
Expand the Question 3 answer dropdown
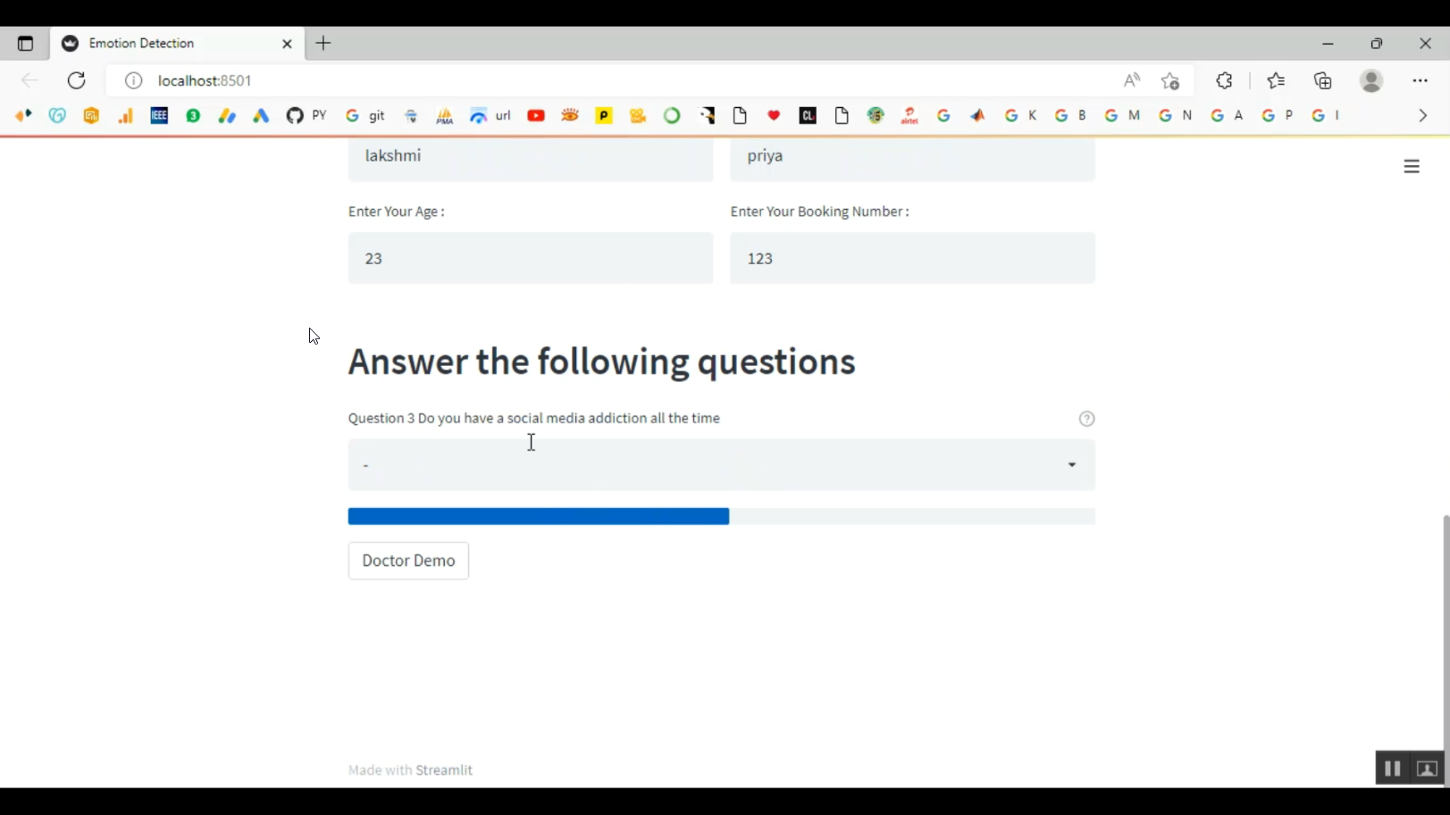pos(722,465)
